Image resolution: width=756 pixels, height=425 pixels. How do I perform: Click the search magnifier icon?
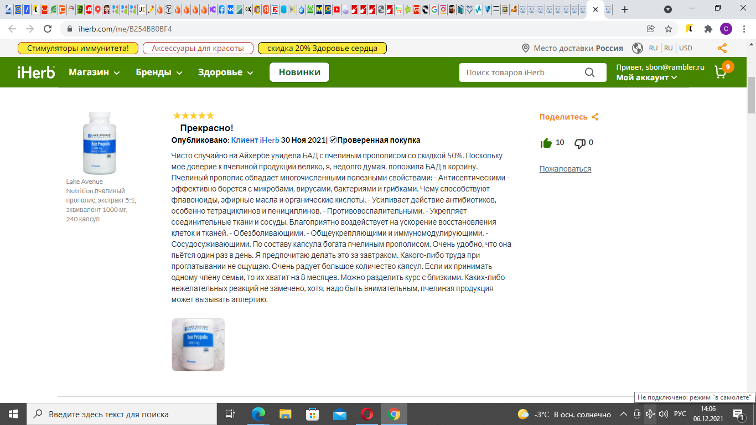pyautogui.click(x=589, y=72)
